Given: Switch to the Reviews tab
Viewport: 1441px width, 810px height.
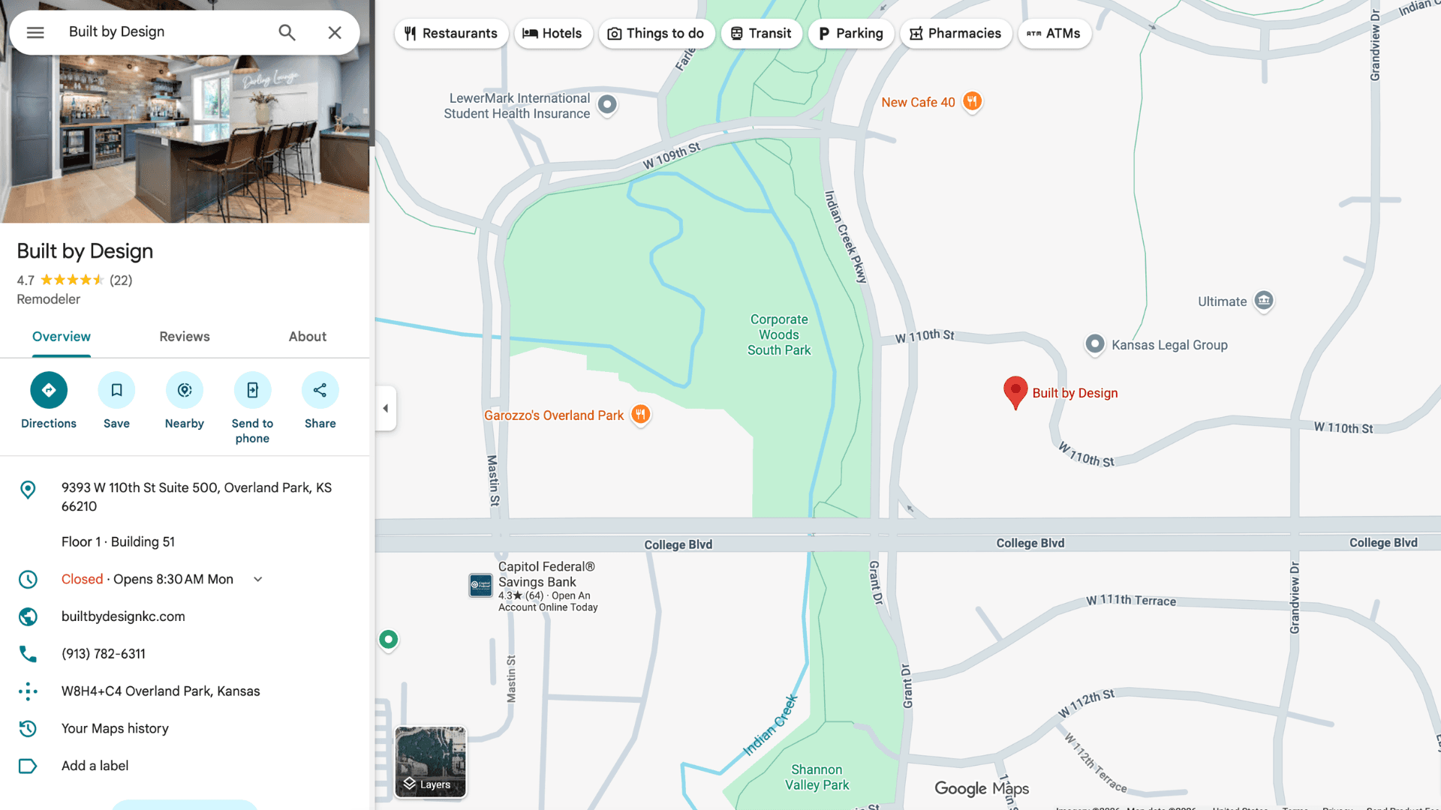Looking at the screenshot, I should (185, 337).
